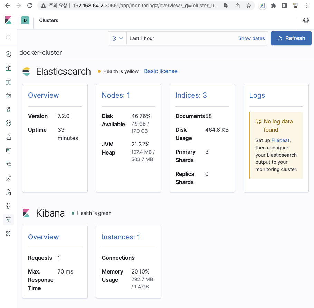Click the Refresh button
314x308 pixels.
click(291, 38)
